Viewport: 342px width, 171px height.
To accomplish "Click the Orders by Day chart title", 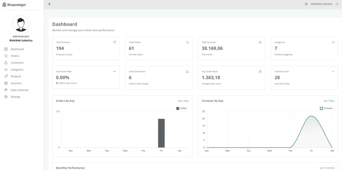I will 65,101.
